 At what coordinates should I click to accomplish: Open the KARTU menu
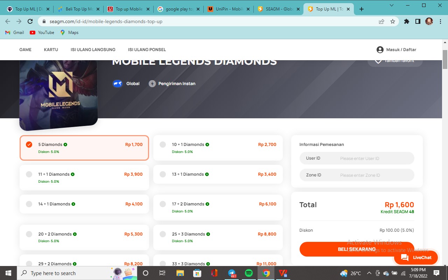click(51, 50)
